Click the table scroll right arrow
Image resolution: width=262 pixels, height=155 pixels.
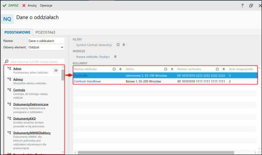click(x=255, y=153)
